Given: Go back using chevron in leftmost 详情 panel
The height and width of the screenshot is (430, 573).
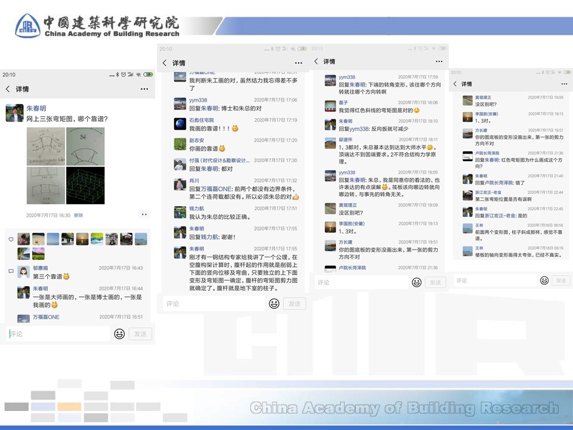Looking at the screenshot, I should (8, 89).
